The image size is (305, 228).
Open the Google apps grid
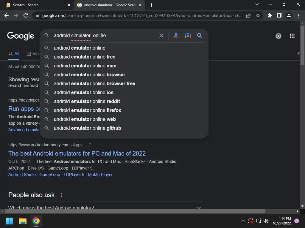tap(292, 36)
